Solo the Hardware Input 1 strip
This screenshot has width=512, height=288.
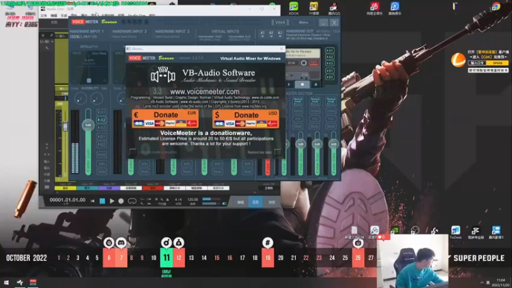(102, 164)
